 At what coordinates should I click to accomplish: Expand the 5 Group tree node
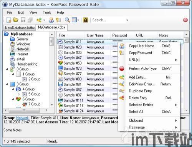pyautogui.click(x=19, y=94)
